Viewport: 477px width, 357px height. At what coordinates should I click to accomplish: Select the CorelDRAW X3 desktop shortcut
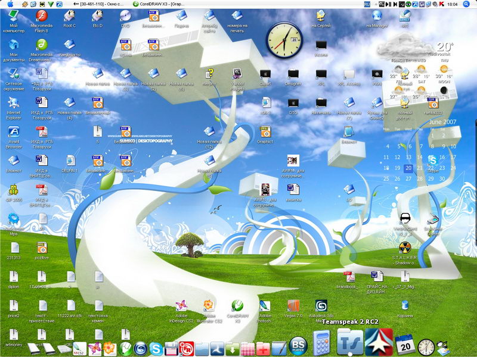(x=237, y=311)
